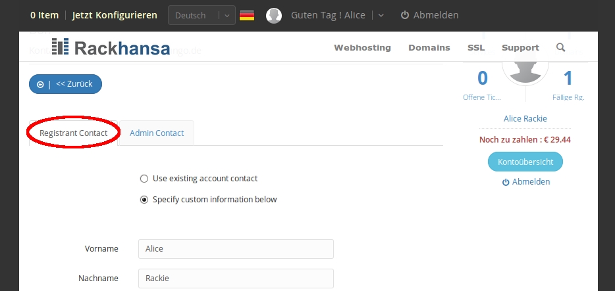Click the power icon by sidebar Abmelden
This screenshot has width=615, height=291.
(x=506, y=182)
